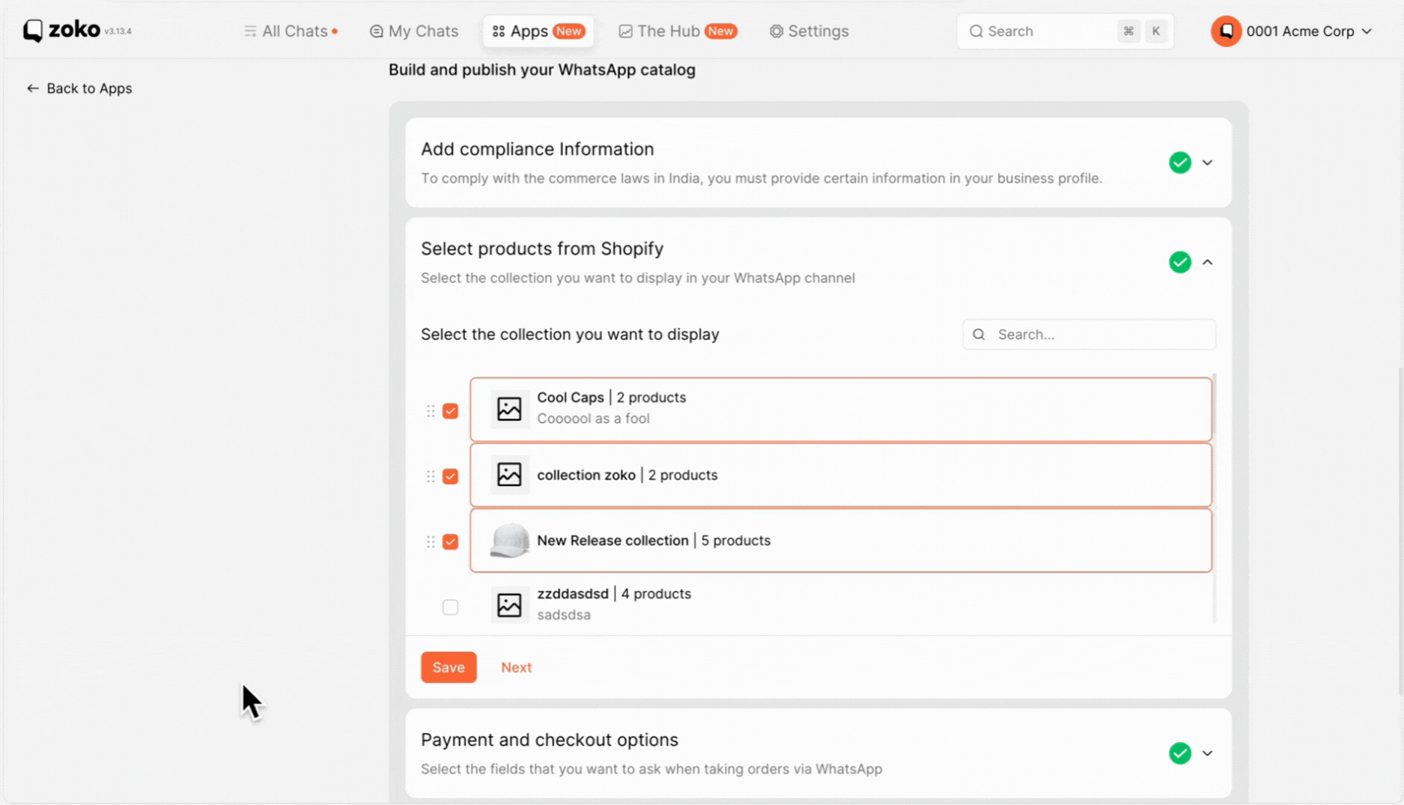Open the All Chats tab
The image size is (1404, 805).
[291, 31]
